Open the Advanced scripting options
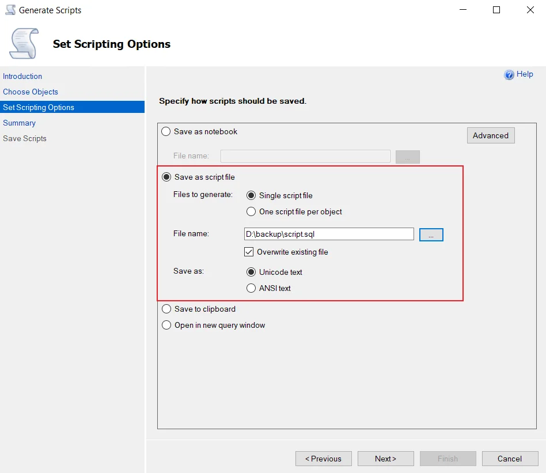The height and width of the screenshot is (473, 546). point(491,135)
